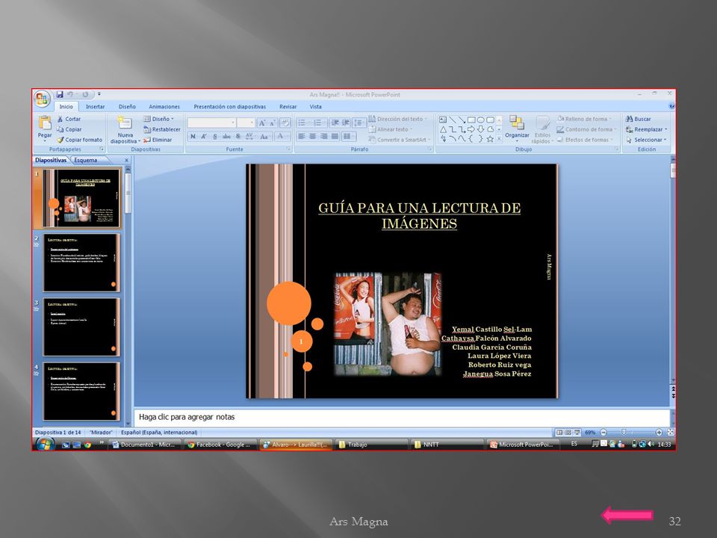
Task: Switch to slide sorter view icon
Action: (x=568, y=433)
